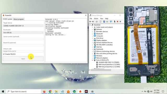The height and width of the screenshot is (94, 167).
Task: Click the 'Bootloader uploaded' log line
Action: (x=53, y=33)
